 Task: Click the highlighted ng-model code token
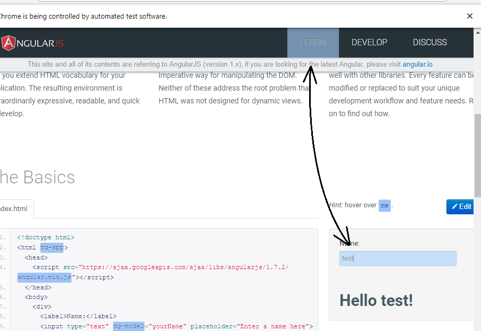[129, 326]
